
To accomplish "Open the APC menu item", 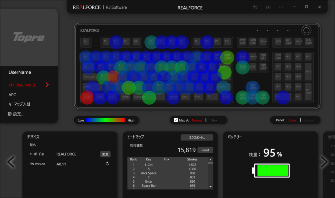I will (x=12, y=95).
